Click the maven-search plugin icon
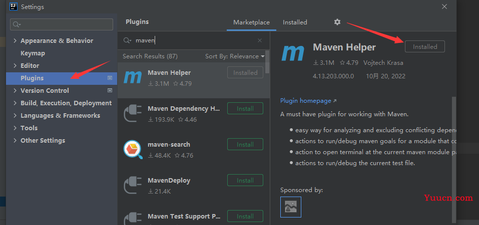 pyautogui.click(x=133, y=150)
